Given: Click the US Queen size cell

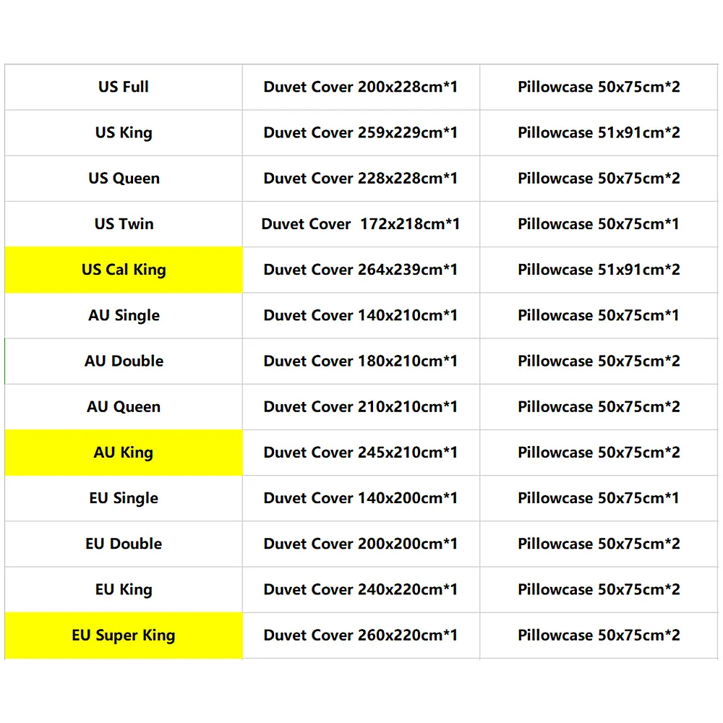Looking at the screenshot, I should coord(124,179).
